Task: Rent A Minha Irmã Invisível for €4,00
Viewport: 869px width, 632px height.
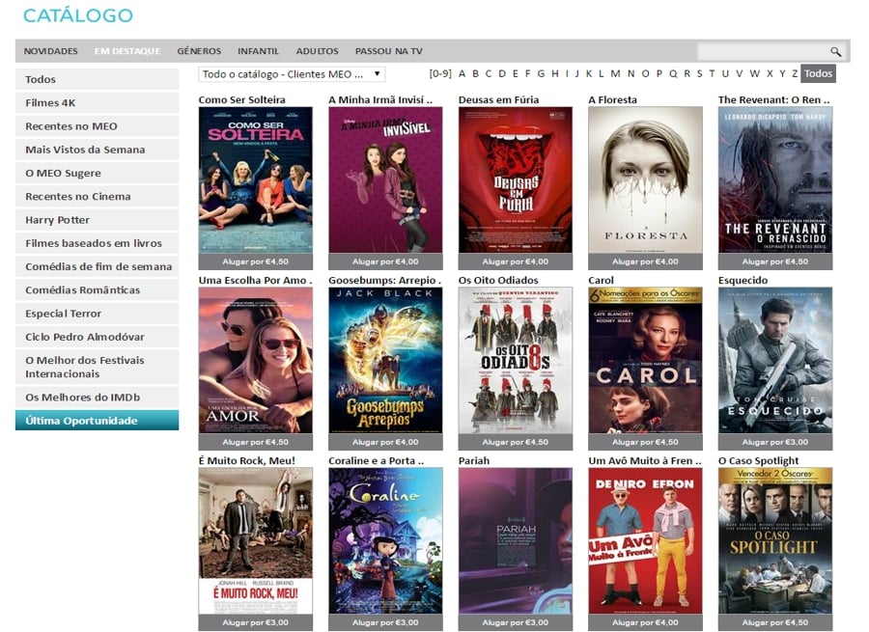Action: (x=385, y=261)
